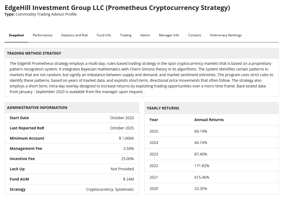Click the Annual Returns column header
This screenshot has height=198, width=285.
coord(209,120)
